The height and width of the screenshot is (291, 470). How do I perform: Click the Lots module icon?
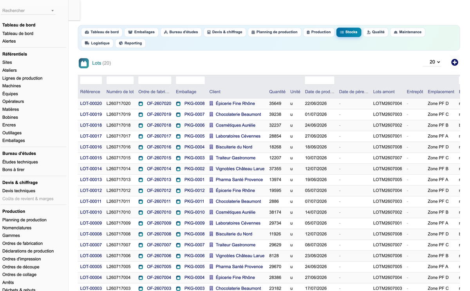[84, 63]
